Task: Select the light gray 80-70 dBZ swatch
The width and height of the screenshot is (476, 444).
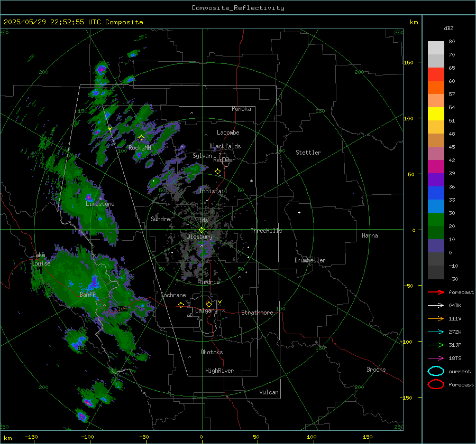Action: coord(436,48)
